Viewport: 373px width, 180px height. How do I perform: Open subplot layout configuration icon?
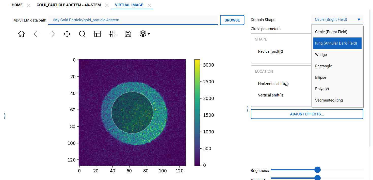[98, 34]
